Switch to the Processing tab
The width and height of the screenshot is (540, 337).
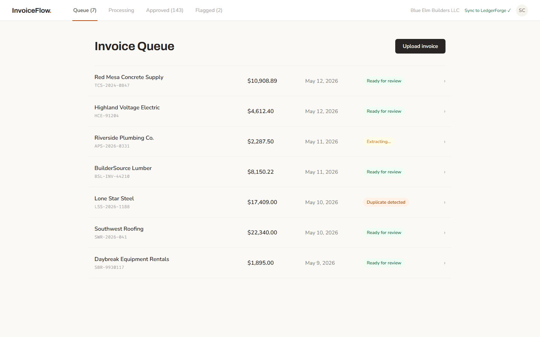click(121, 10)
